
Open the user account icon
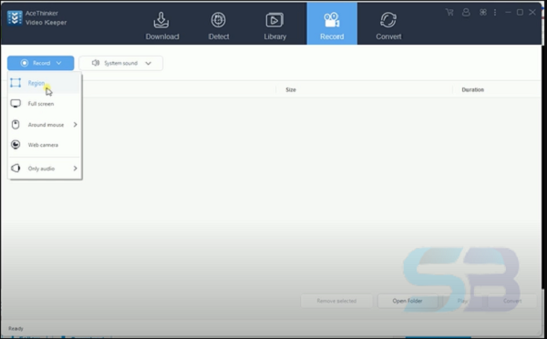pos(466,13)
